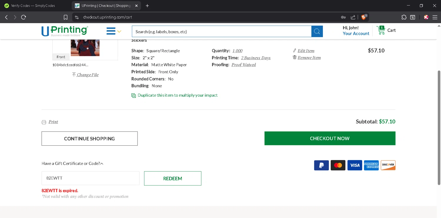Reload the page
Viewport: 441px width, 218px height.
click(24, 17)
